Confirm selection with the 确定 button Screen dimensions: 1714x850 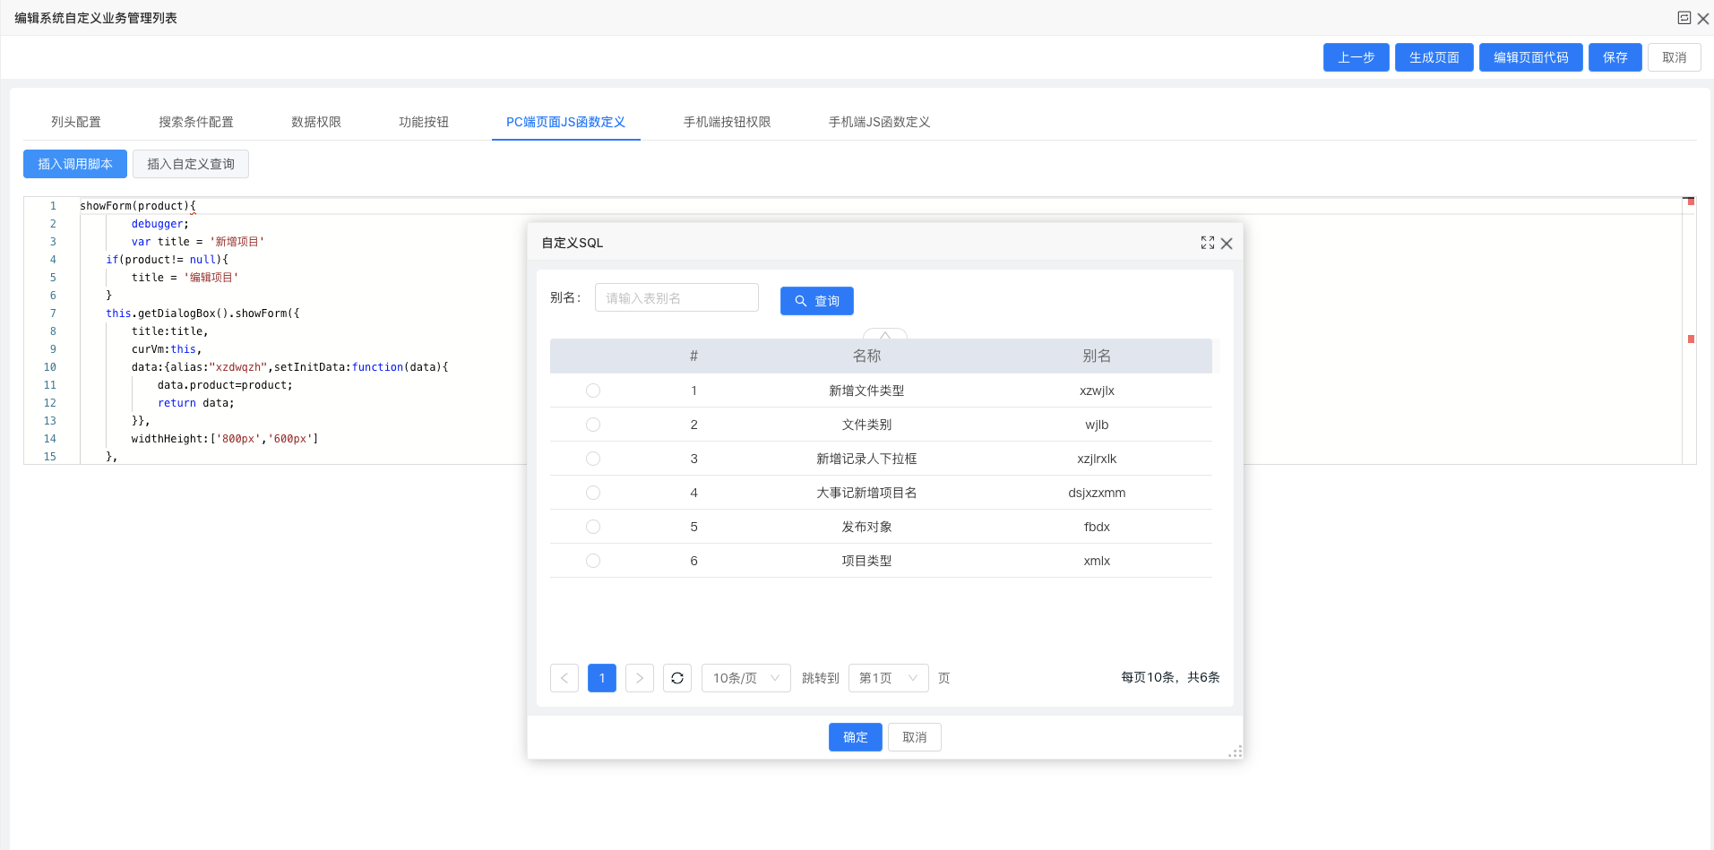point(856,737)
